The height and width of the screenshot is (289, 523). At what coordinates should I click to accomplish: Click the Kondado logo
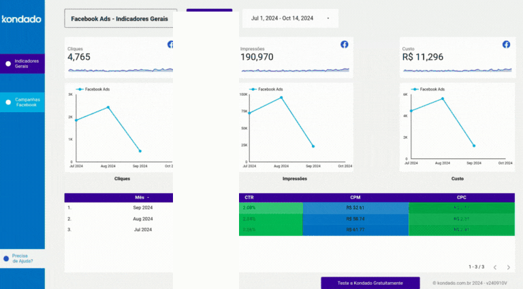point(21,19)
